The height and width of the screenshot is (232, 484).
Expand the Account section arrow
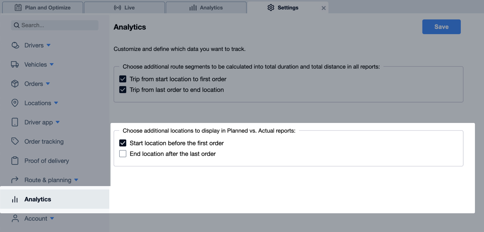pyautogui.click(x=52, y=218)
